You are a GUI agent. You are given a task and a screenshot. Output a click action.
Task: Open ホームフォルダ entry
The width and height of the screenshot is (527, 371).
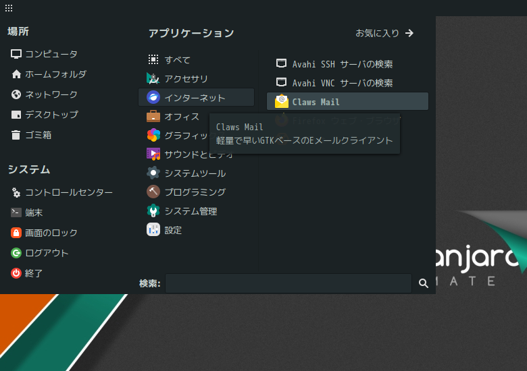pos(56,74)
